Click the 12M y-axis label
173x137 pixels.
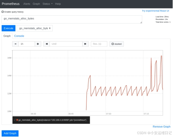coord(9,93)
